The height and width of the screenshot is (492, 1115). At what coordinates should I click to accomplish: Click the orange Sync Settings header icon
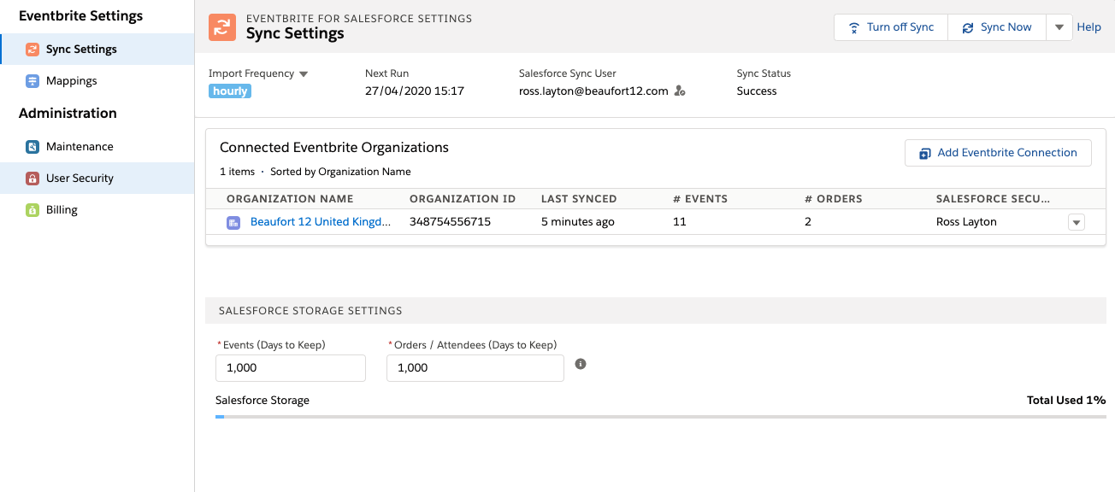coord(222,26)
